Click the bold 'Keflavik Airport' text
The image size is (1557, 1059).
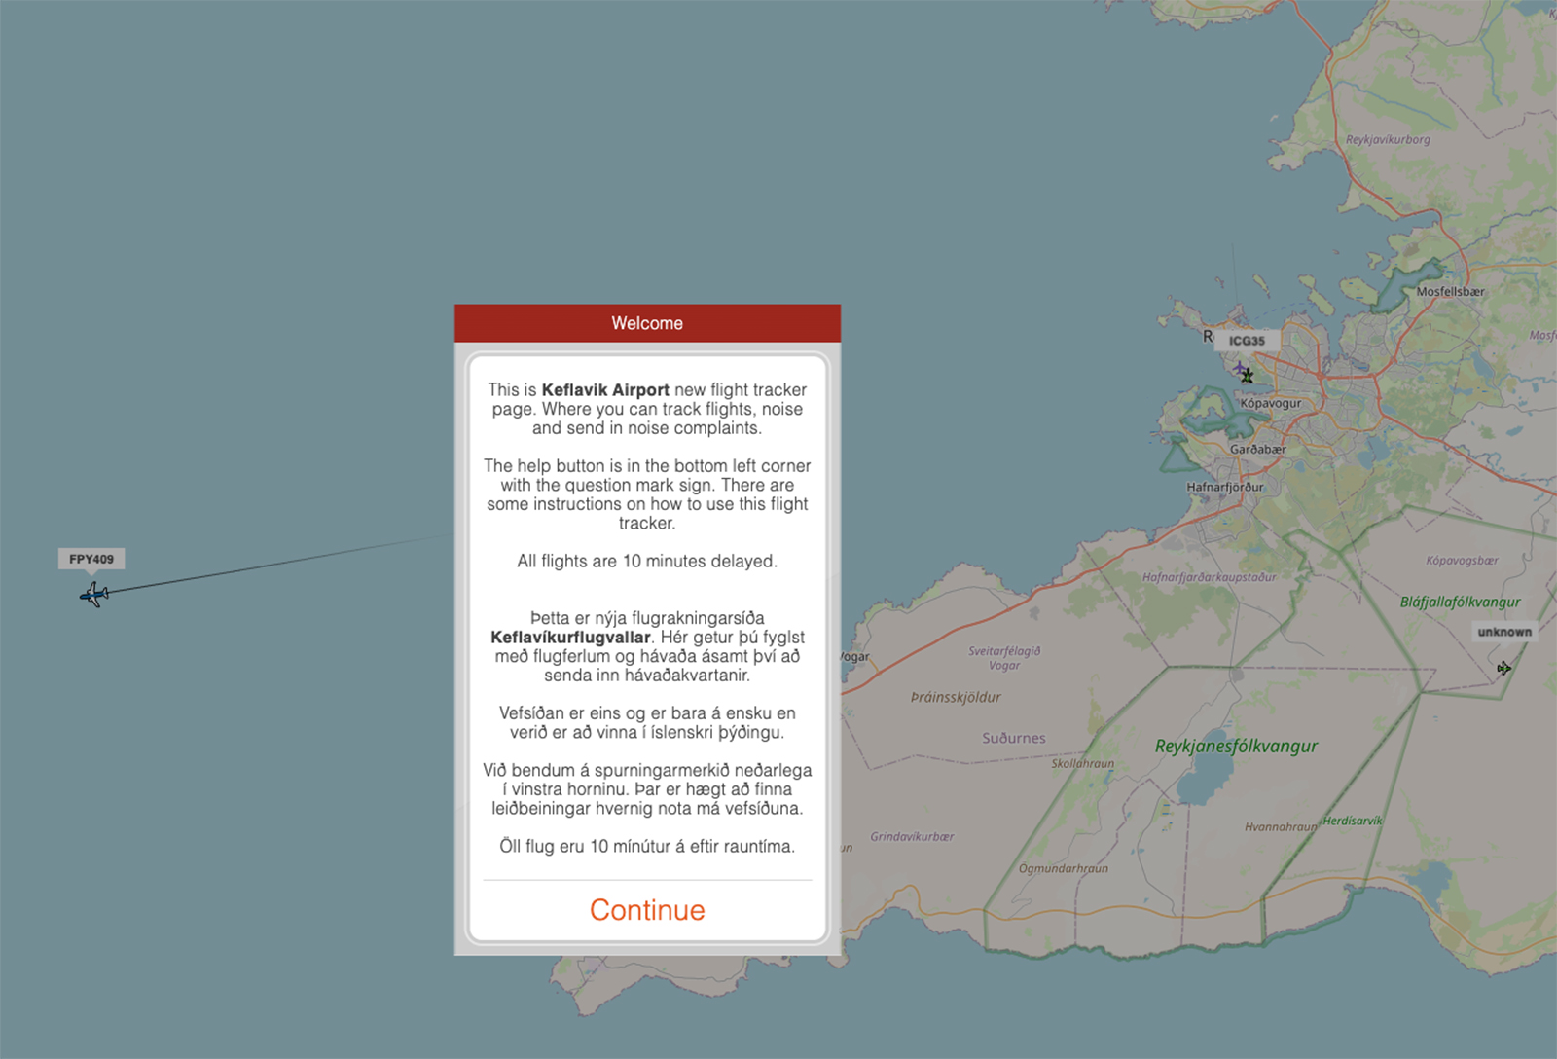605,390
